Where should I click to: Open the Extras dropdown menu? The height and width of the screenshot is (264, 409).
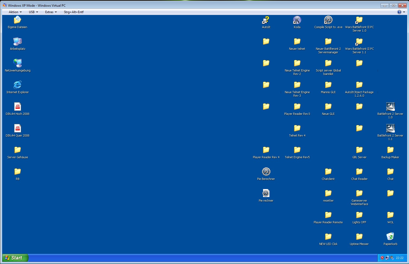pyautogui.click(x=51, y=12)
